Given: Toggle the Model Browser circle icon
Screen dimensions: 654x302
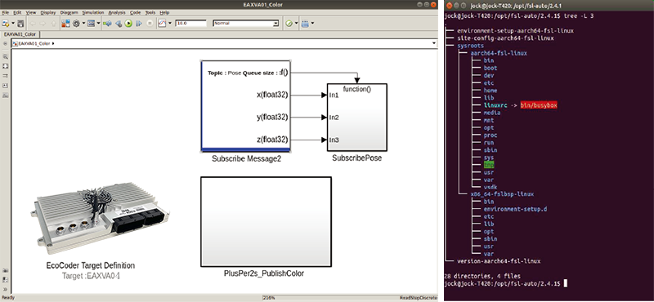Looking at the screenshot, I should coord(5,43).
